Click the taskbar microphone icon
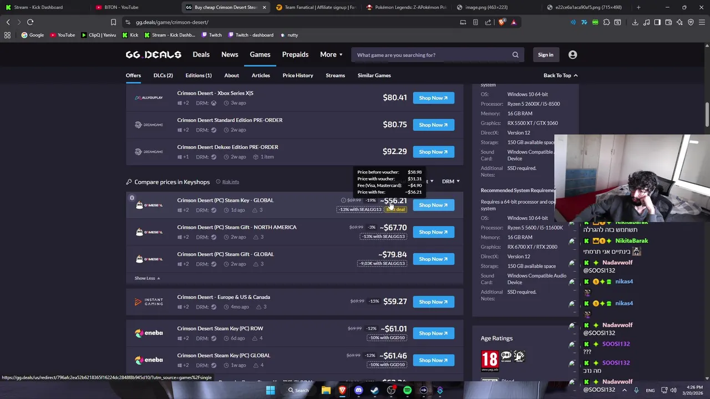Image resolution: width=710 pixels, height=399 pixels. [636, 390]
